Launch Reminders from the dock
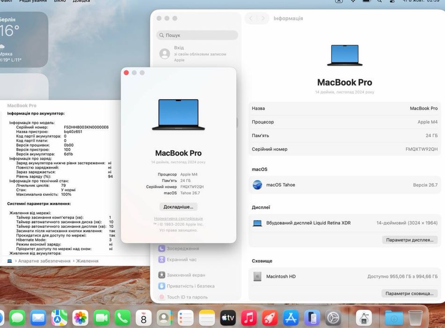The height and width of the screenshot is (328, 445). 186,318
